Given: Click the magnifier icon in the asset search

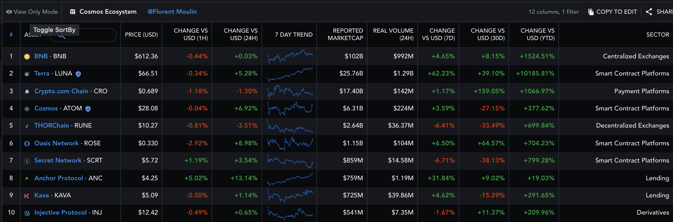Looking at the screenshot, I should click(x=62, y=35).
